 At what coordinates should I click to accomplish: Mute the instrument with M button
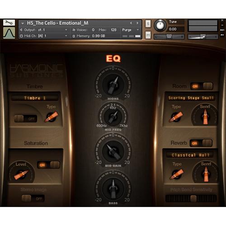(x=148, y=35)
